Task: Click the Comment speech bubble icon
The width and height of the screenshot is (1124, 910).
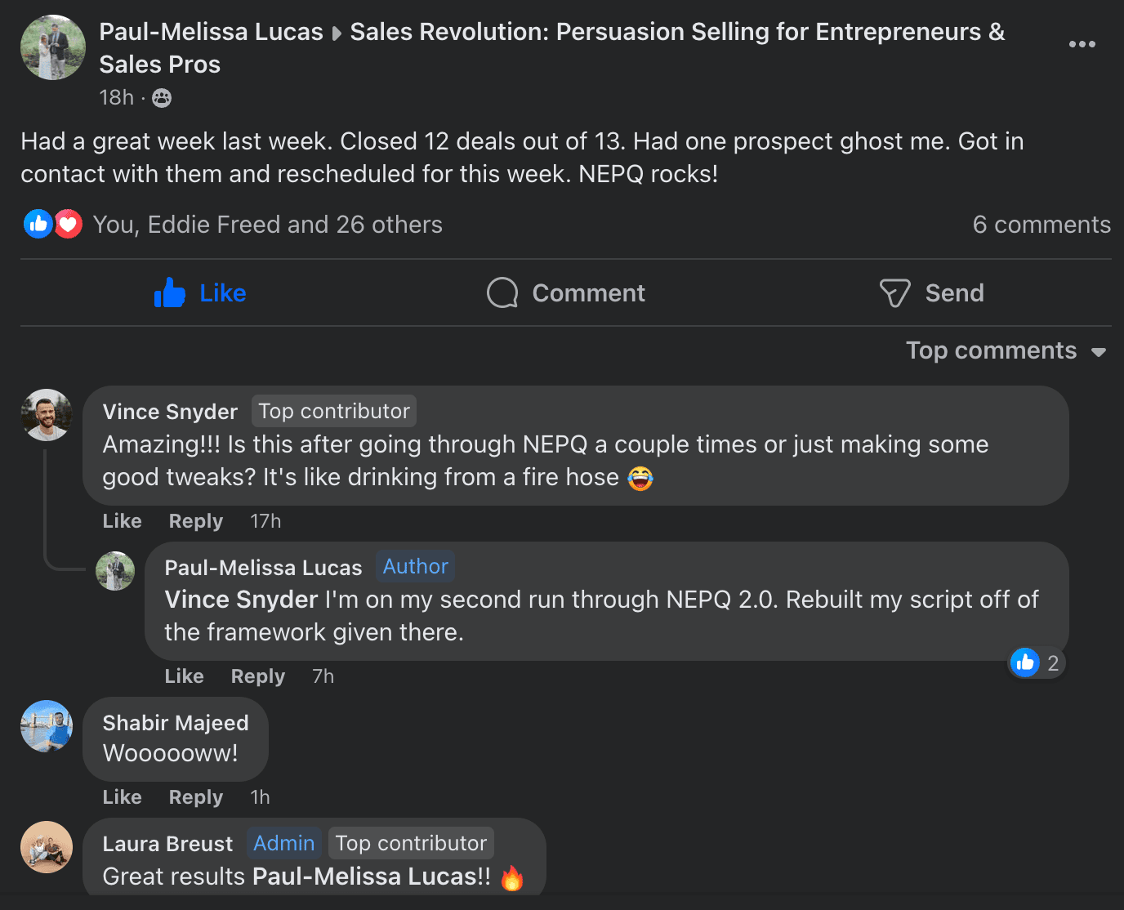Action: pyautogui.click(x=502, y=292)
